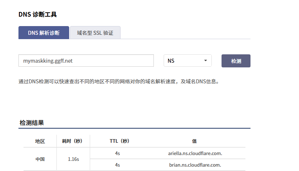Switch to the DNS 解析诊断 tab
The image size is (299, 171).
44,33
